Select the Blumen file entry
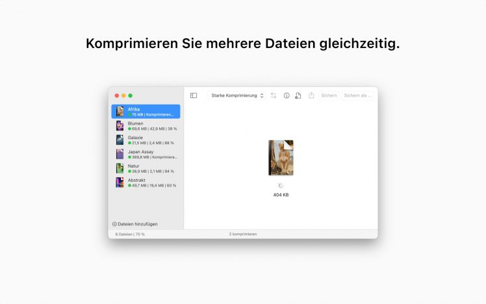This screenshot has width=486, height=304. point(146,126)
